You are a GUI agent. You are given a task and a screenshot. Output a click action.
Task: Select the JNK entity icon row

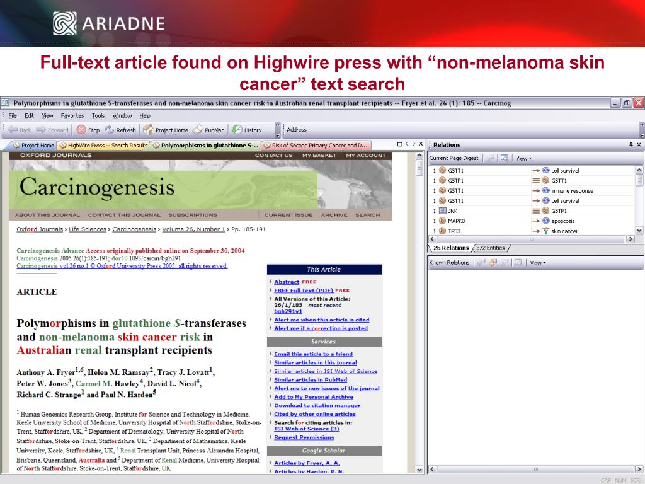(x=443, y=210)
